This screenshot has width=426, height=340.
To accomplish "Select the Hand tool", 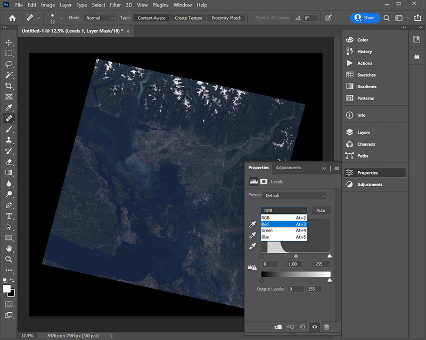I will click(9, 248).
